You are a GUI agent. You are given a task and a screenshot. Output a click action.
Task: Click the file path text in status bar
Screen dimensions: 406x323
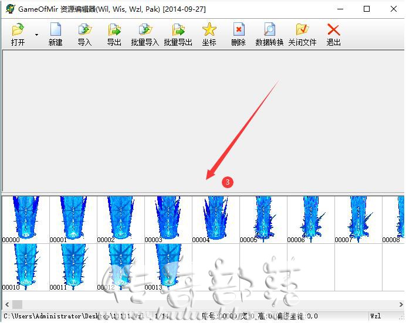click(74, 316)
